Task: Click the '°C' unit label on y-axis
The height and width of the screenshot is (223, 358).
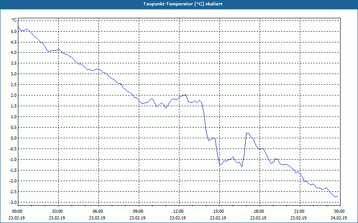Action: [x=14, y=20]
